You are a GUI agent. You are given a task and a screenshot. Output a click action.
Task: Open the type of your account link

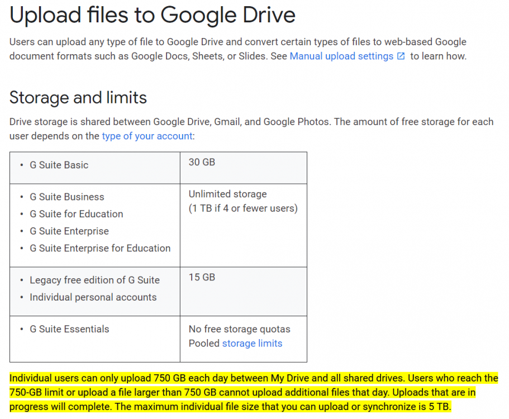coord(147,136)
